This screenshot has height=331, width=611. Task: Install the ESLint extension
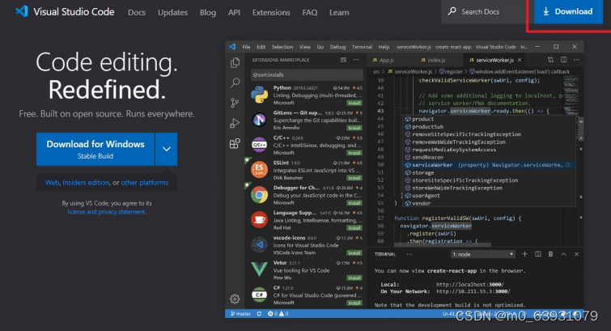tap(354, 178)
